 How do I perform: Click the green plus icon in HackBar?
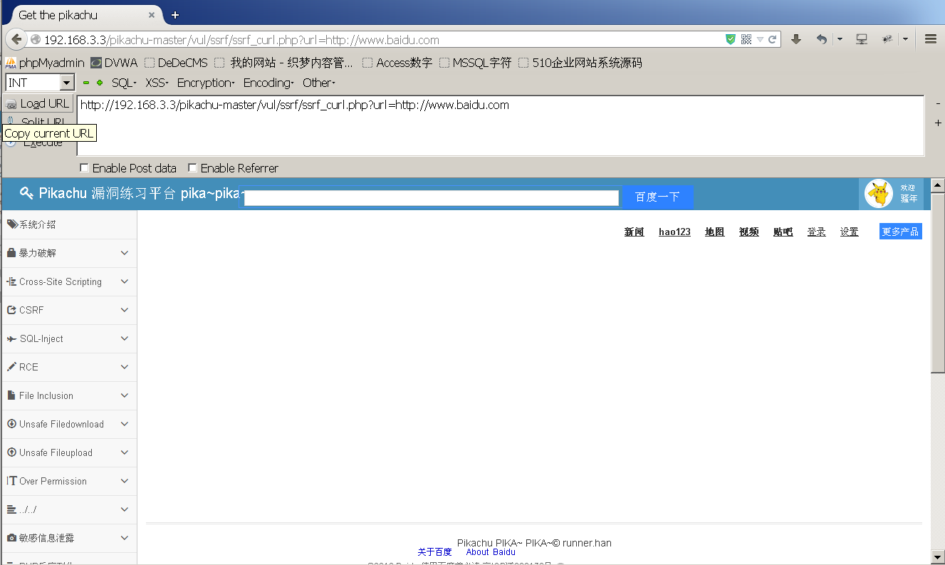(x=100, y=83)
